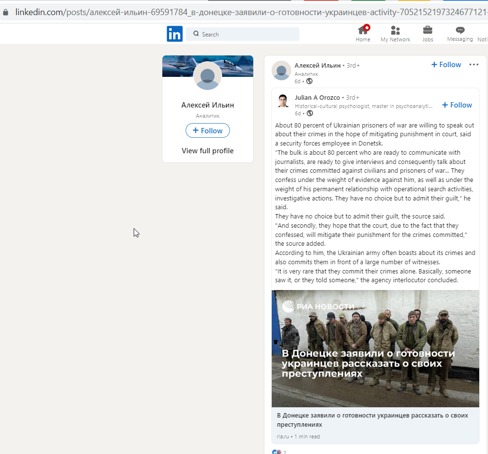Open the Home nav icon
The height and width of the screenshot is (454, 488).
point(363,30)
